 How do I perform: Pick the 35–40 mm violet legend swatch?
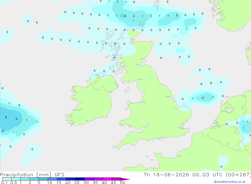tap(98, 179)
